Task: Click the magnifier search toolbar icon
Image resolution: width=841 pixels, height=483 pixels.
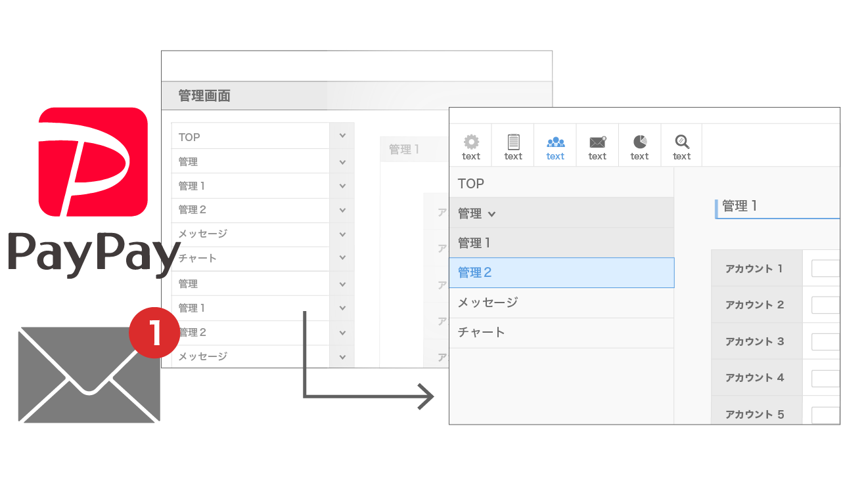Action: [681, 141]
